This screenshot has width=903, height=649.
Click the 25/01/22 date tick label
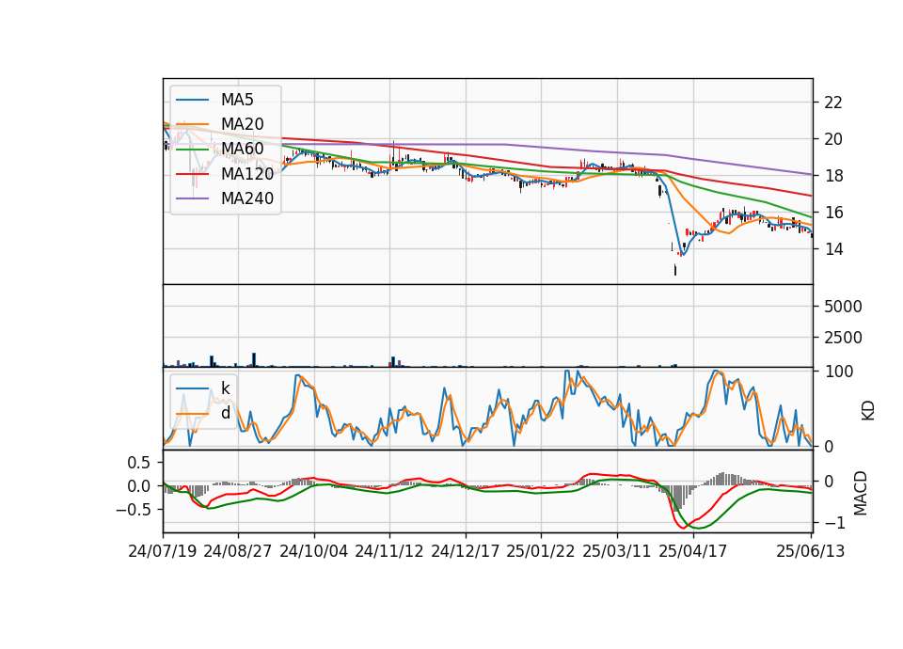point(541,551)
